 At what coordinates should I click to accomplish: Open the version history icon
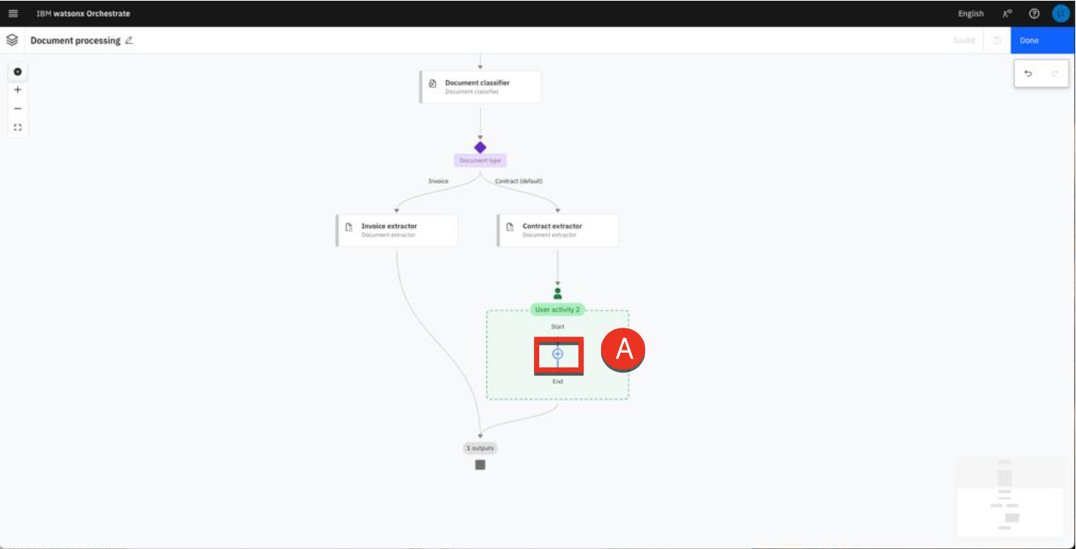click(x=997, y=41)
